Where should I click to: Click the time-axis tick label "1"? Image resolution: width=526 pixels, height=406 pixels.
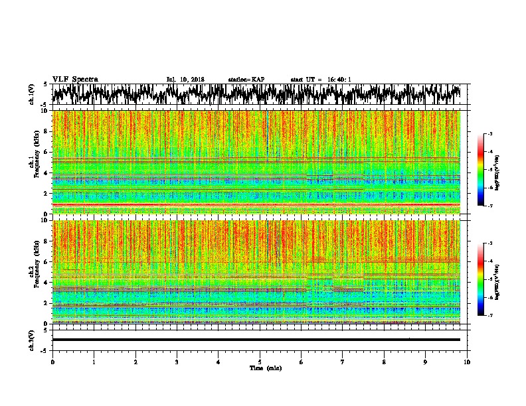click(x=94, y=362)
